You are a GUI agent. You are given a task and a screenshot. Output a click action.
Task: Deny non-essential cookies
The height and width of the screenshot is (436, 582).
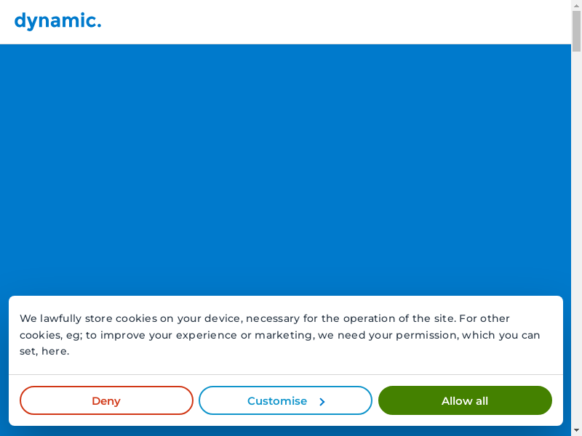pyautogui.click(x=106, y=400)
